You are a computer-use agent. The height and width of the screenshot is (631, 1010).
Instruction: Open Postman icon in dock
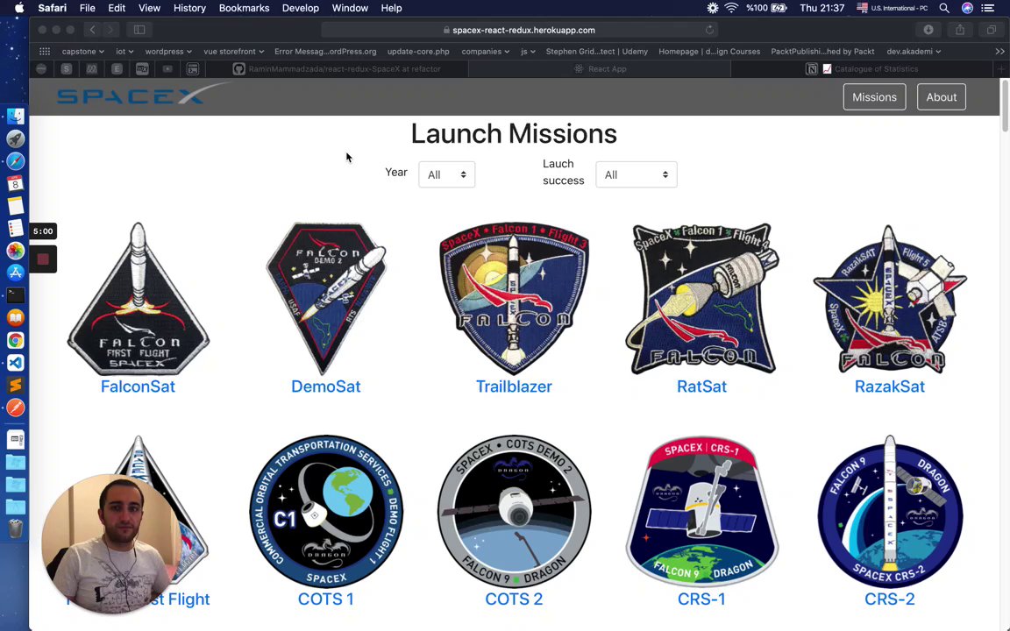pyautogui.click(x=16, y=408)
